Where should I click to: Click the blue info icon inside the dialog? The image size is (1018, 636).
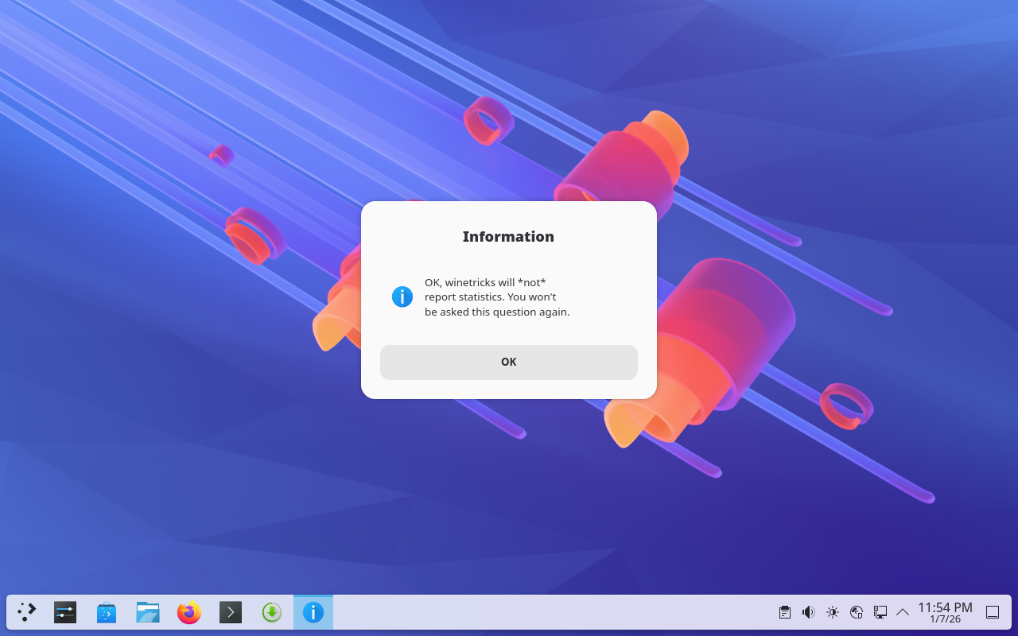point(402,297)
